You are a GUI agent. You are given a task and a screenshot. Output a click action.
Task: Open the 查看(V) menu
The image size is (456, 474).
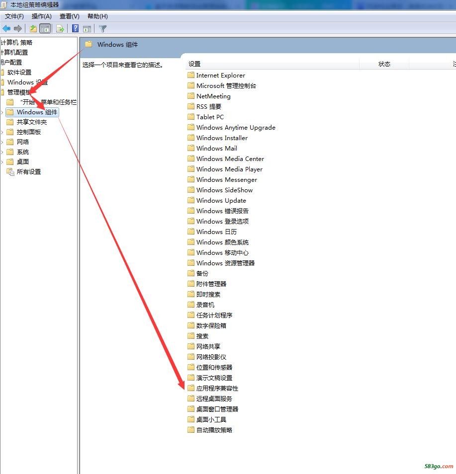click(x=69, y=16)
